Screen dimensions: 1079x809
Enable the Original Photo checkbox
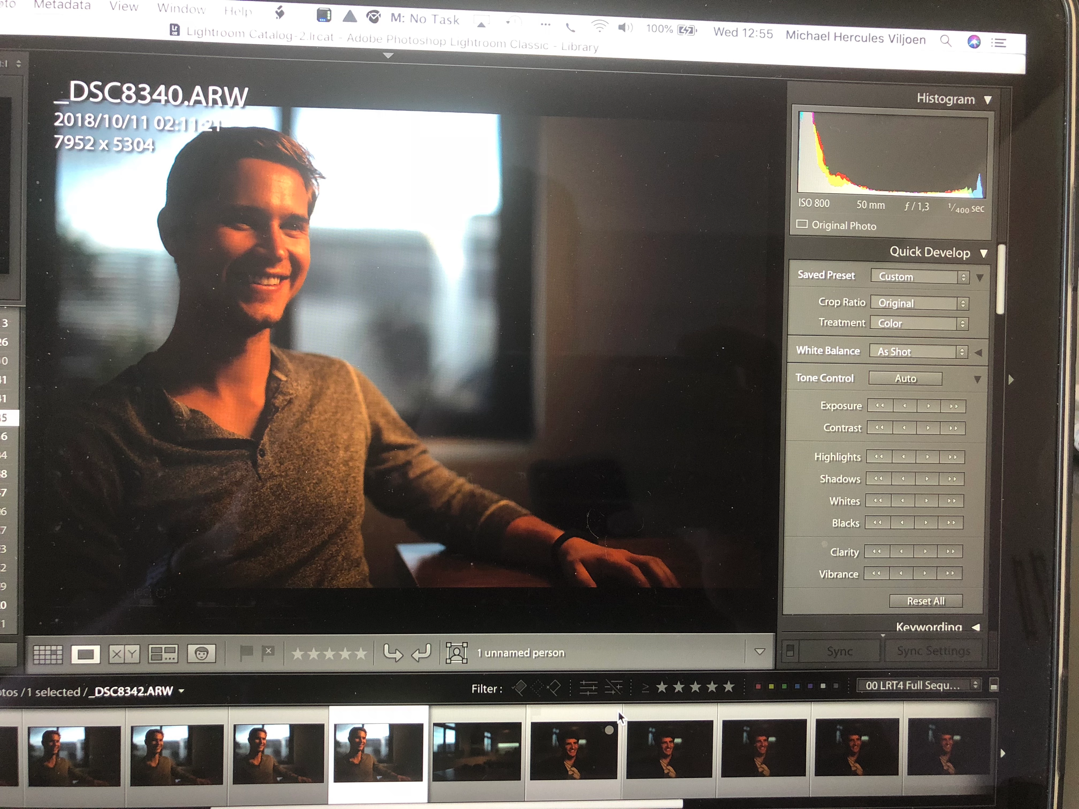(802, 224)
